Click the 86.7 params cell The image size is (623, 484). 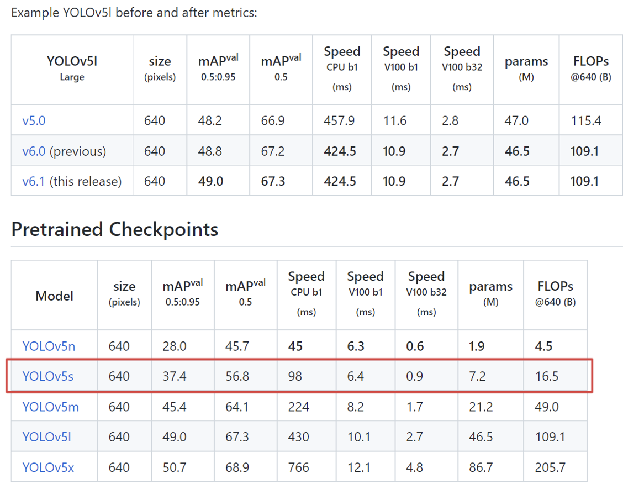click(x=481, y=467)
